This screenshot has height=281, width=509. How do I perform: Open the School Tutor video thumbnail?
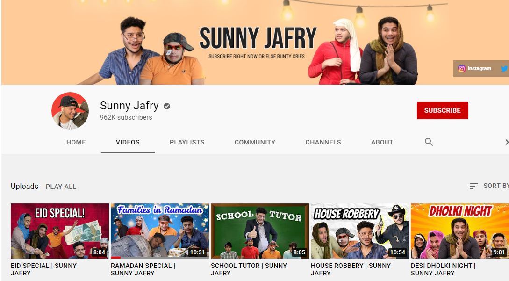click(260, 231)
